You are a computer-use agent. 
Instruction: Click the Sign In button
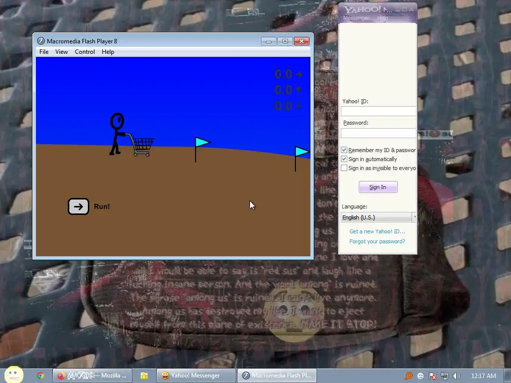tap(378, 187)
